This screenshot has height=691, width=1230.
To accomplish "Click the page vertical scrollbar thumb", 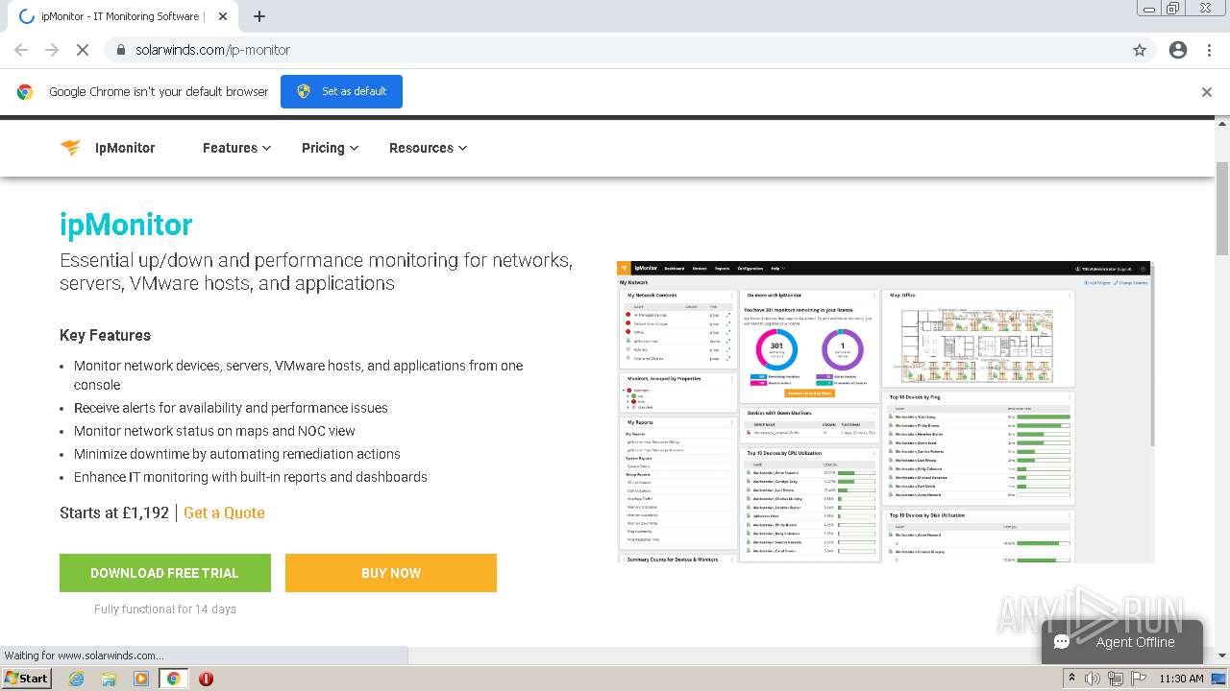I will 1222,208.
